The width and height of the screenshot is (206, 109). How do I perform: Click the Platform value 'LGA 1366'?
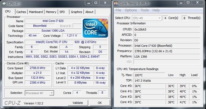point(167,57)
